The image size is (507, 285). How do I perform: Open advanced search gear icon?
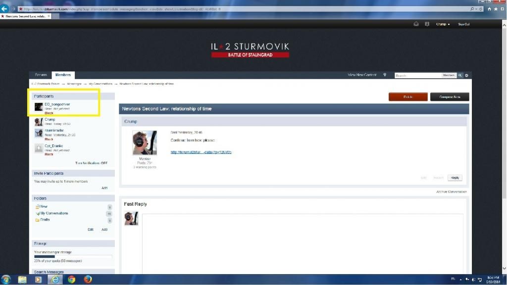pos(466,75)
